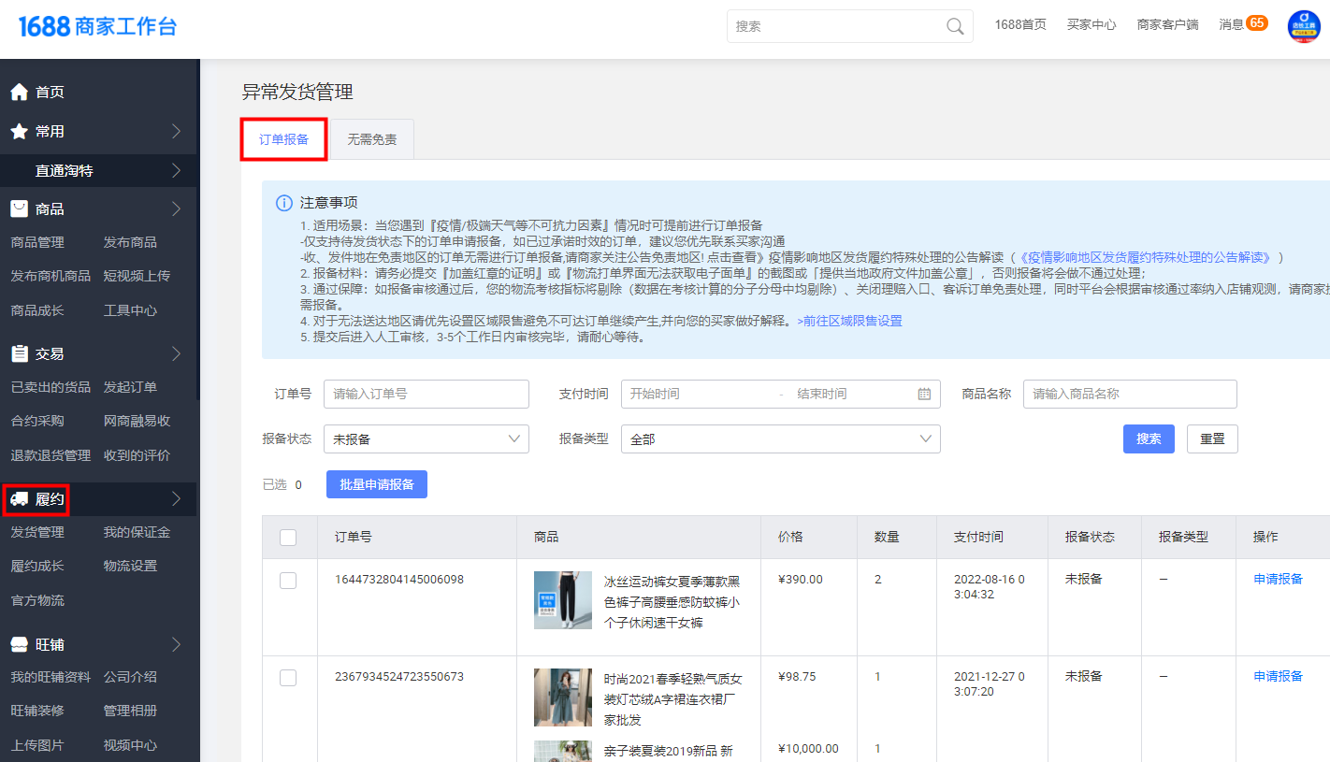This screenshot has height=762, width=1330.
Task: Open 官方物流 in the sidebar
Action: click(x=37, y=600)
